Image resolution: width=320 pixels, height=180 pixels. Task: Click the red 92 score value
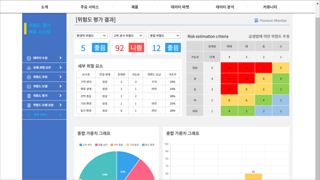coord(120,48)
